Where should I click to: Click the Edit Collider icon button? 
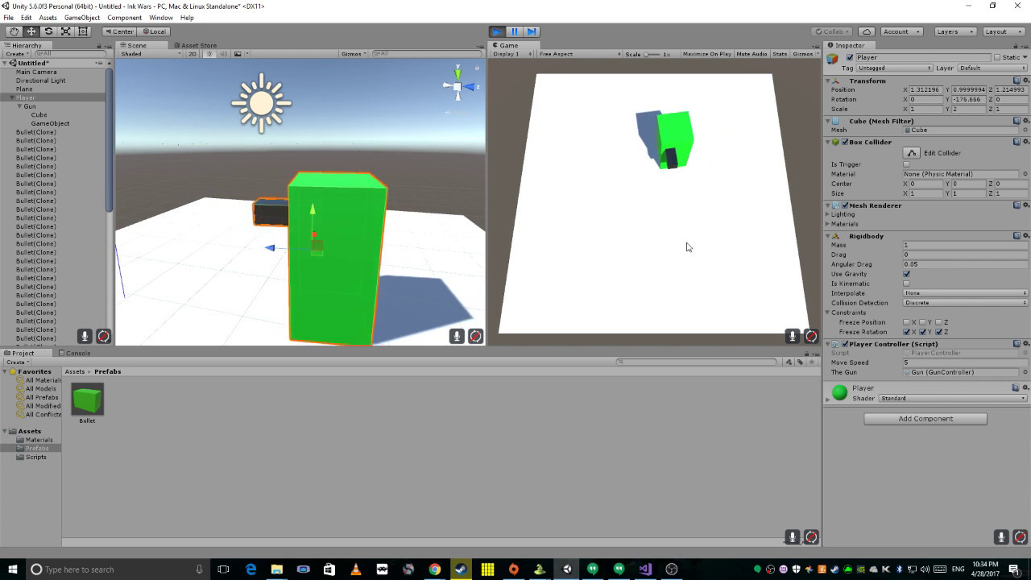tap(912, 153)
